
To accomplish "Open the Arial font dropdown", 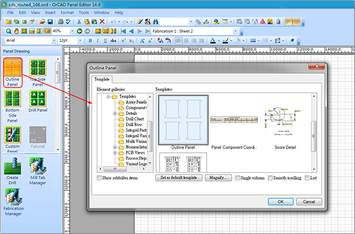I will point(54,41).
